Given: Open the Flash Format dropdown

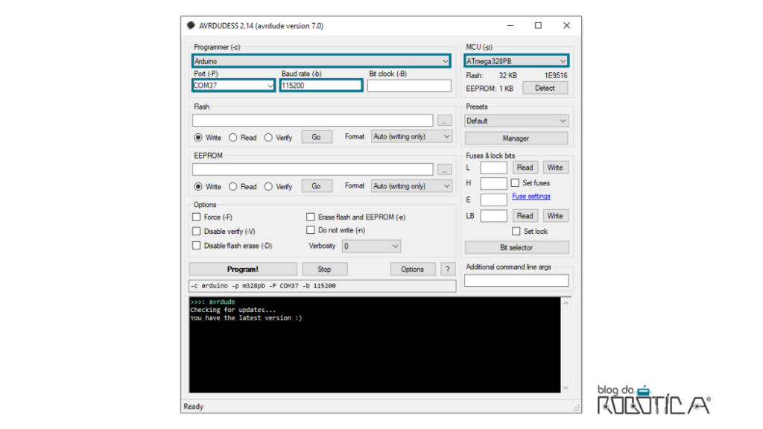Looking at the screenshot, I should click(x=411, y=137).
